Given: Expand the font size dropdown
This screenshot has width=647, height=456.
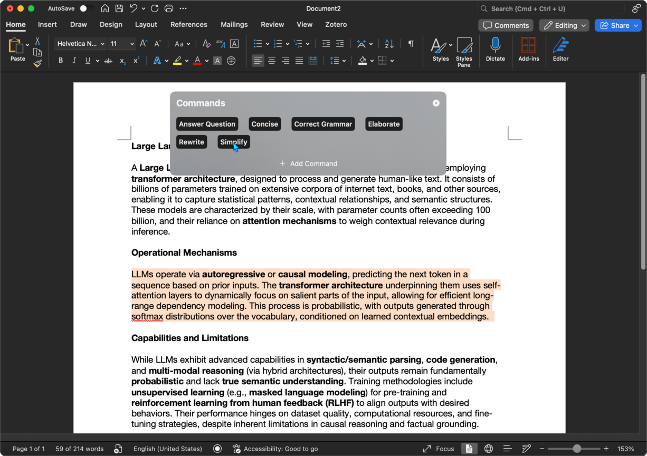Looking at the screenshot, I should coord(132,44).
